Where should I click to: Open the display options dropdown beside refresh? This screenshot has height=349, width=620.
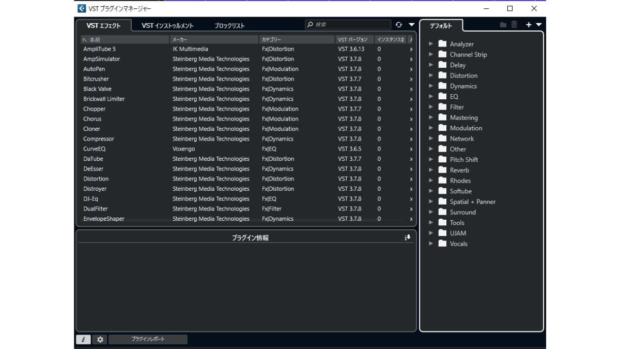click(x=412, y=25)
